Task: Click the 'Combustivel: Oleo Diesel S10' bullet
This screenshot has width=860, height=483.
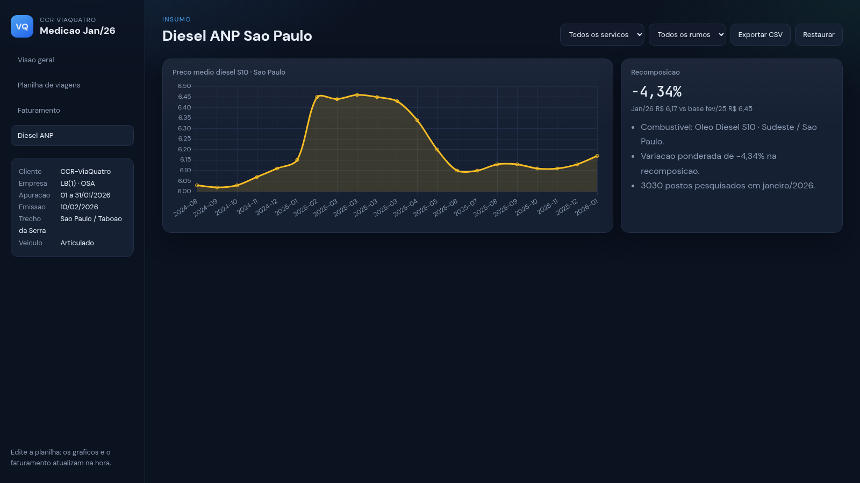Action: 729,134
